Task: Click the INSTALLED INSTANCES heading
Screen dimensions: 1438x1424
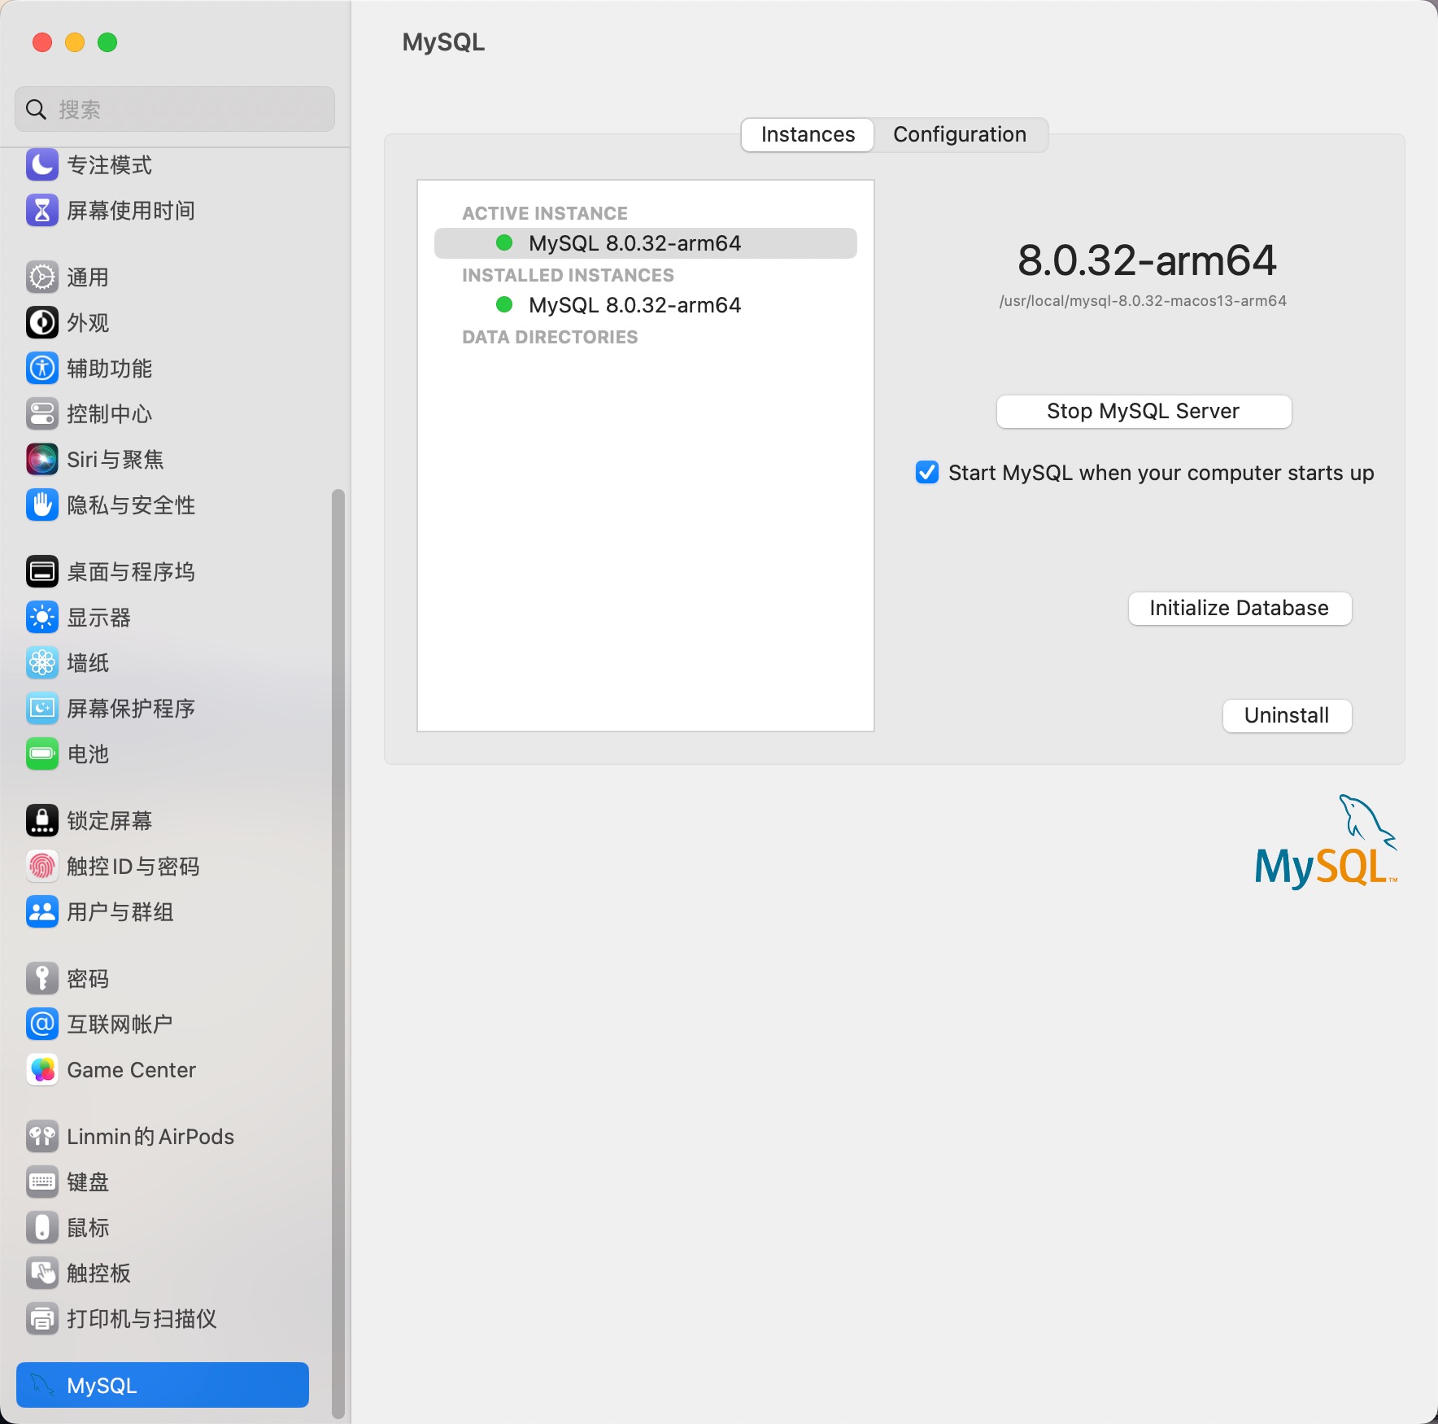Action: tap(568, 275)
